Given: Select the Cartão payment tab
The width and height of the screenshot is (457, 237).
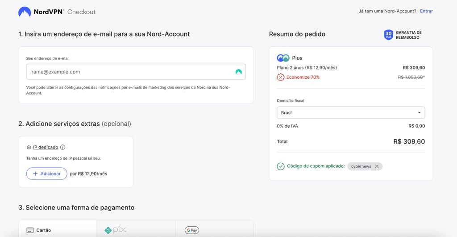Looking at the screenshot, I should coord(58,229).
